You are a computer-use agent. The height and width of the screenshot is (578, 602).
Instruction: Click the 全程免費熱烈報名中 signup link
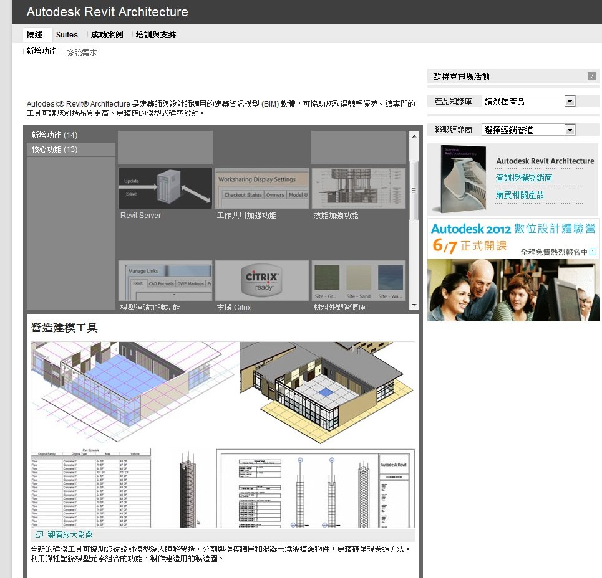pyautogui.click(x=554, y=252)
